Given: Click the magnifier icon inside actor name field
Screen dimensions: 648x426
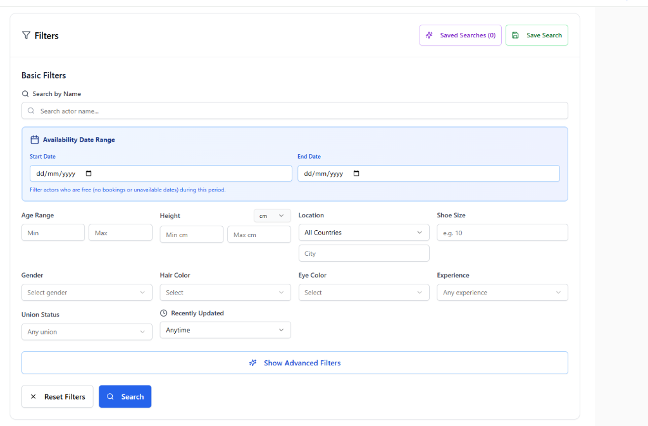Looking at the screenshot, I should tap(31, 111).
